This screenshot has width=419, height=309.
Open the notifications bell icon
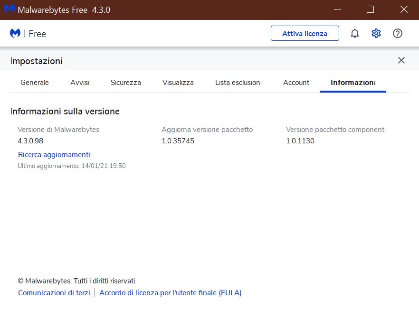click(354, 33)
